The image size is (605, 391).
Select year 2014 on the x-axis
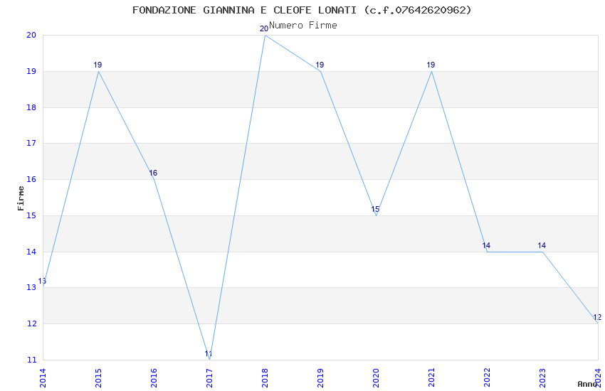(x=43, y=377)
